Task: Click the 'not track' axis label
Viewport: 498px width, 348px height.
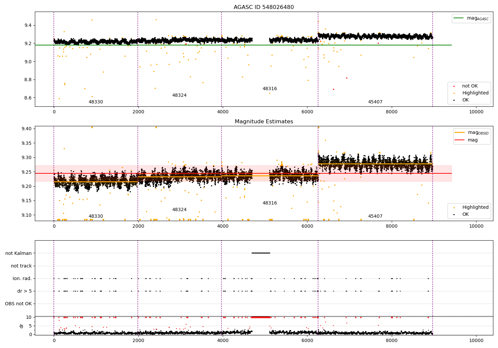Action: pyautogui.click(x=21, y=266)
